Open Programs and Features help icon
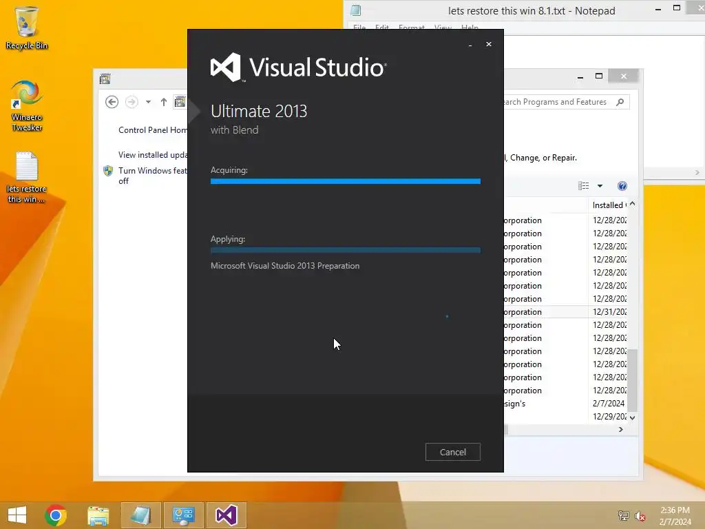 622,186
